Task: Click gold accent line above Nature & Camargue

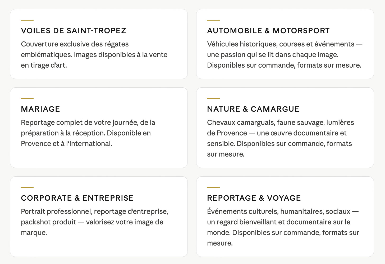Action: tap(213, 98)
